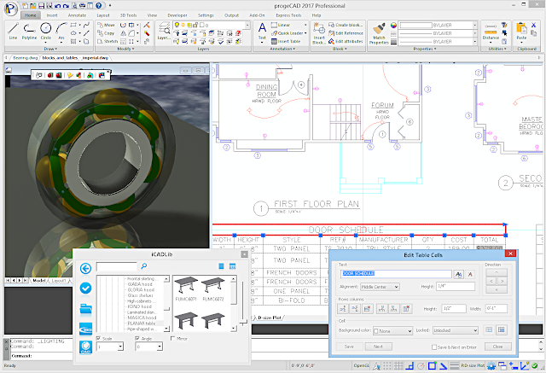Toggle the grid display icon in status bar
This screenshot has height=373, width=546.
(398, 365)
